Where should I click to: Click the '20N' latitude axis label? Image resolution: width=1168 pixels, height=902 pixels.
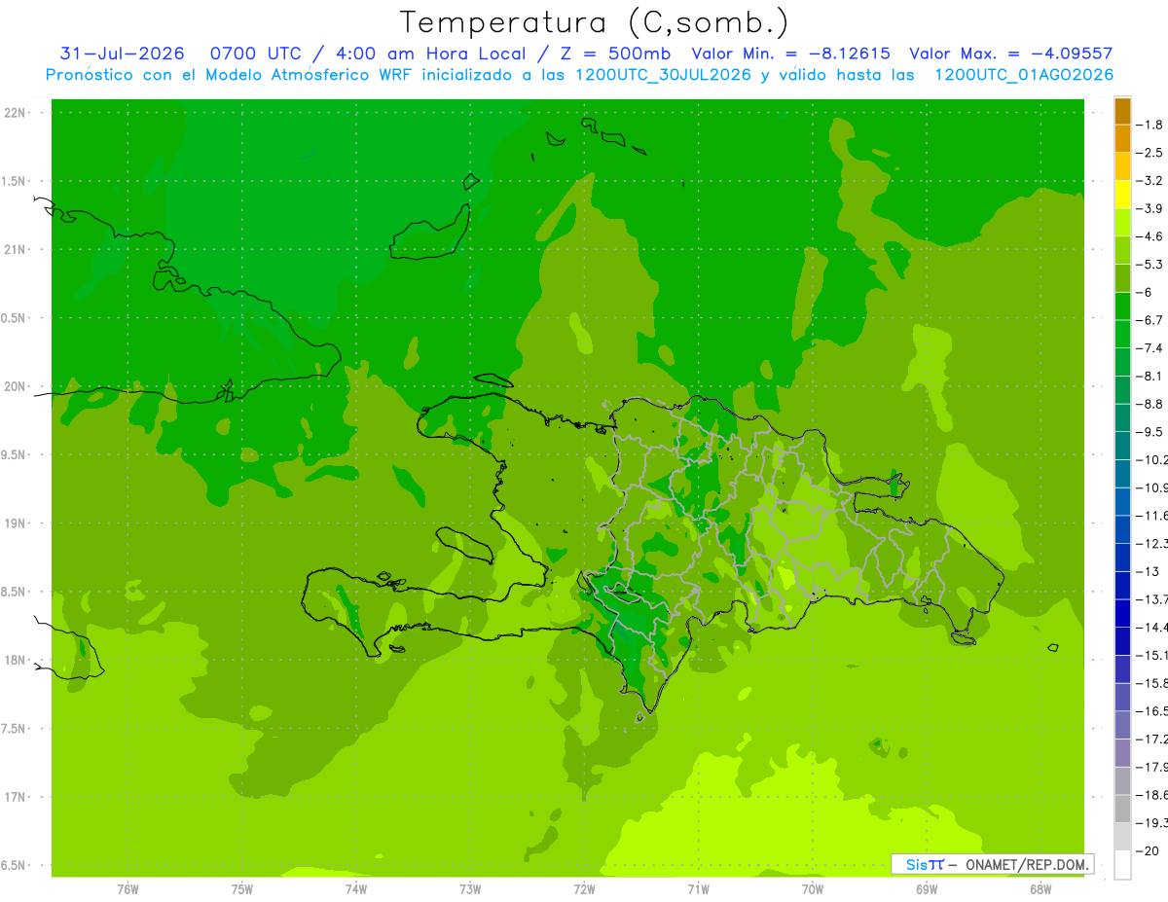point(15,386)
